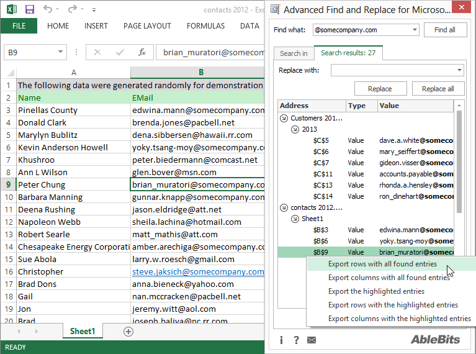Add a new sheet with the plus icon

128,332
